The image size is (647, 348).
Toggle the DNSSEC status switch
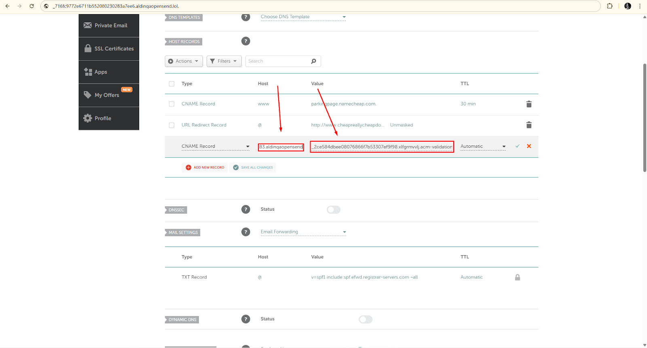point(334,210)
